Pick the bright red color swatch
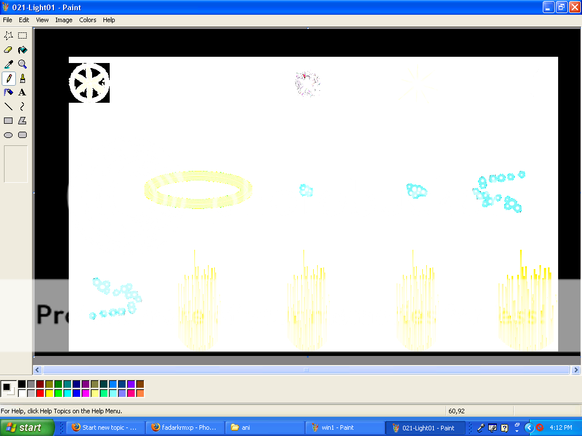This screenshot has width=582, height=436. [40, 393]
